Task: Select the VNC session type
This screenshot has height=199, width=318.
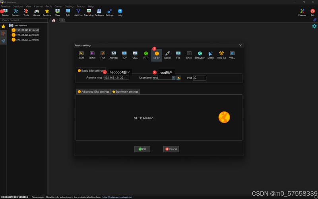Action: [x=135, y=55]
